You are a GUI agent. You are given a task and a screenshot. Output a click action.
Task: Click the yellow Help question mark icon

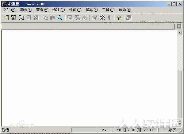119,18
